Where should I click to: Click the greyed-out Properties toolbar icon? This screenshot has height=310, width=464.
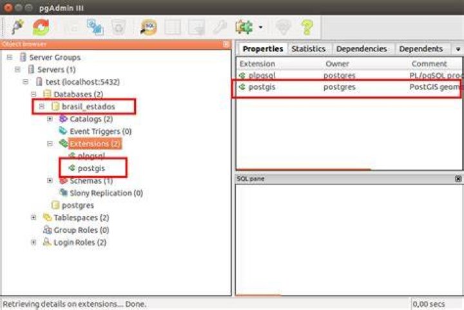(x=71, y=28)
